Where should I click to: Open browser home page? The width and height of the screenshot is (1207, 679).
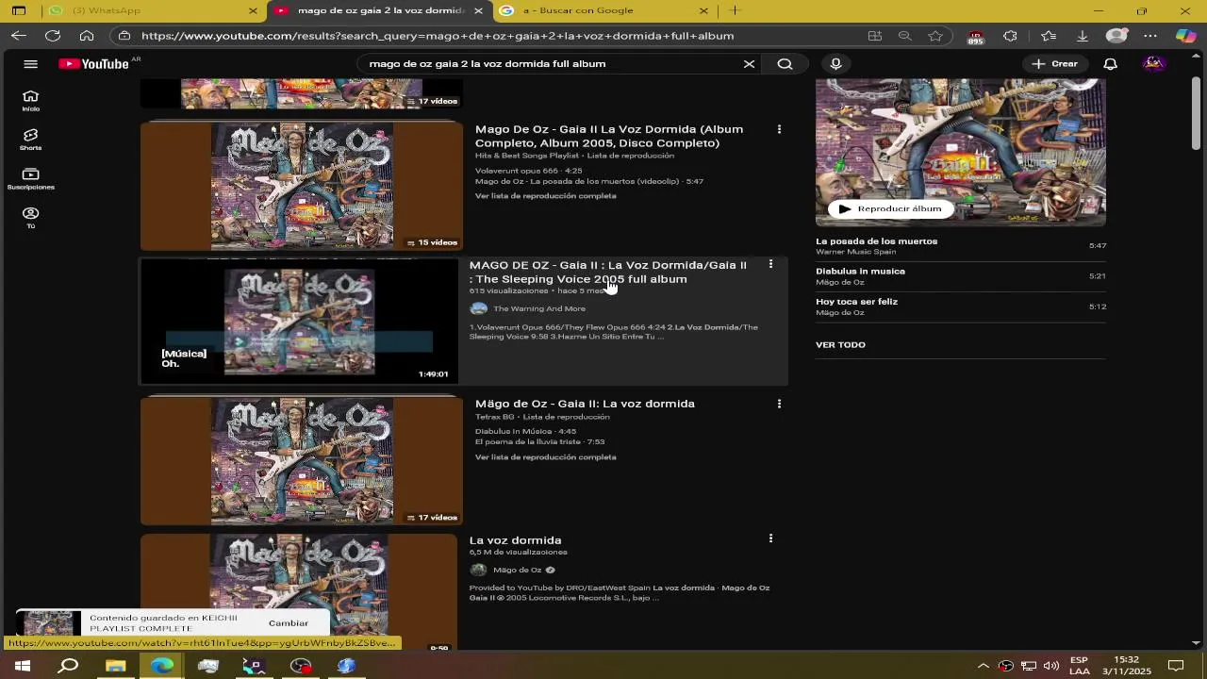pyautogui.click(x=87, y=36)
